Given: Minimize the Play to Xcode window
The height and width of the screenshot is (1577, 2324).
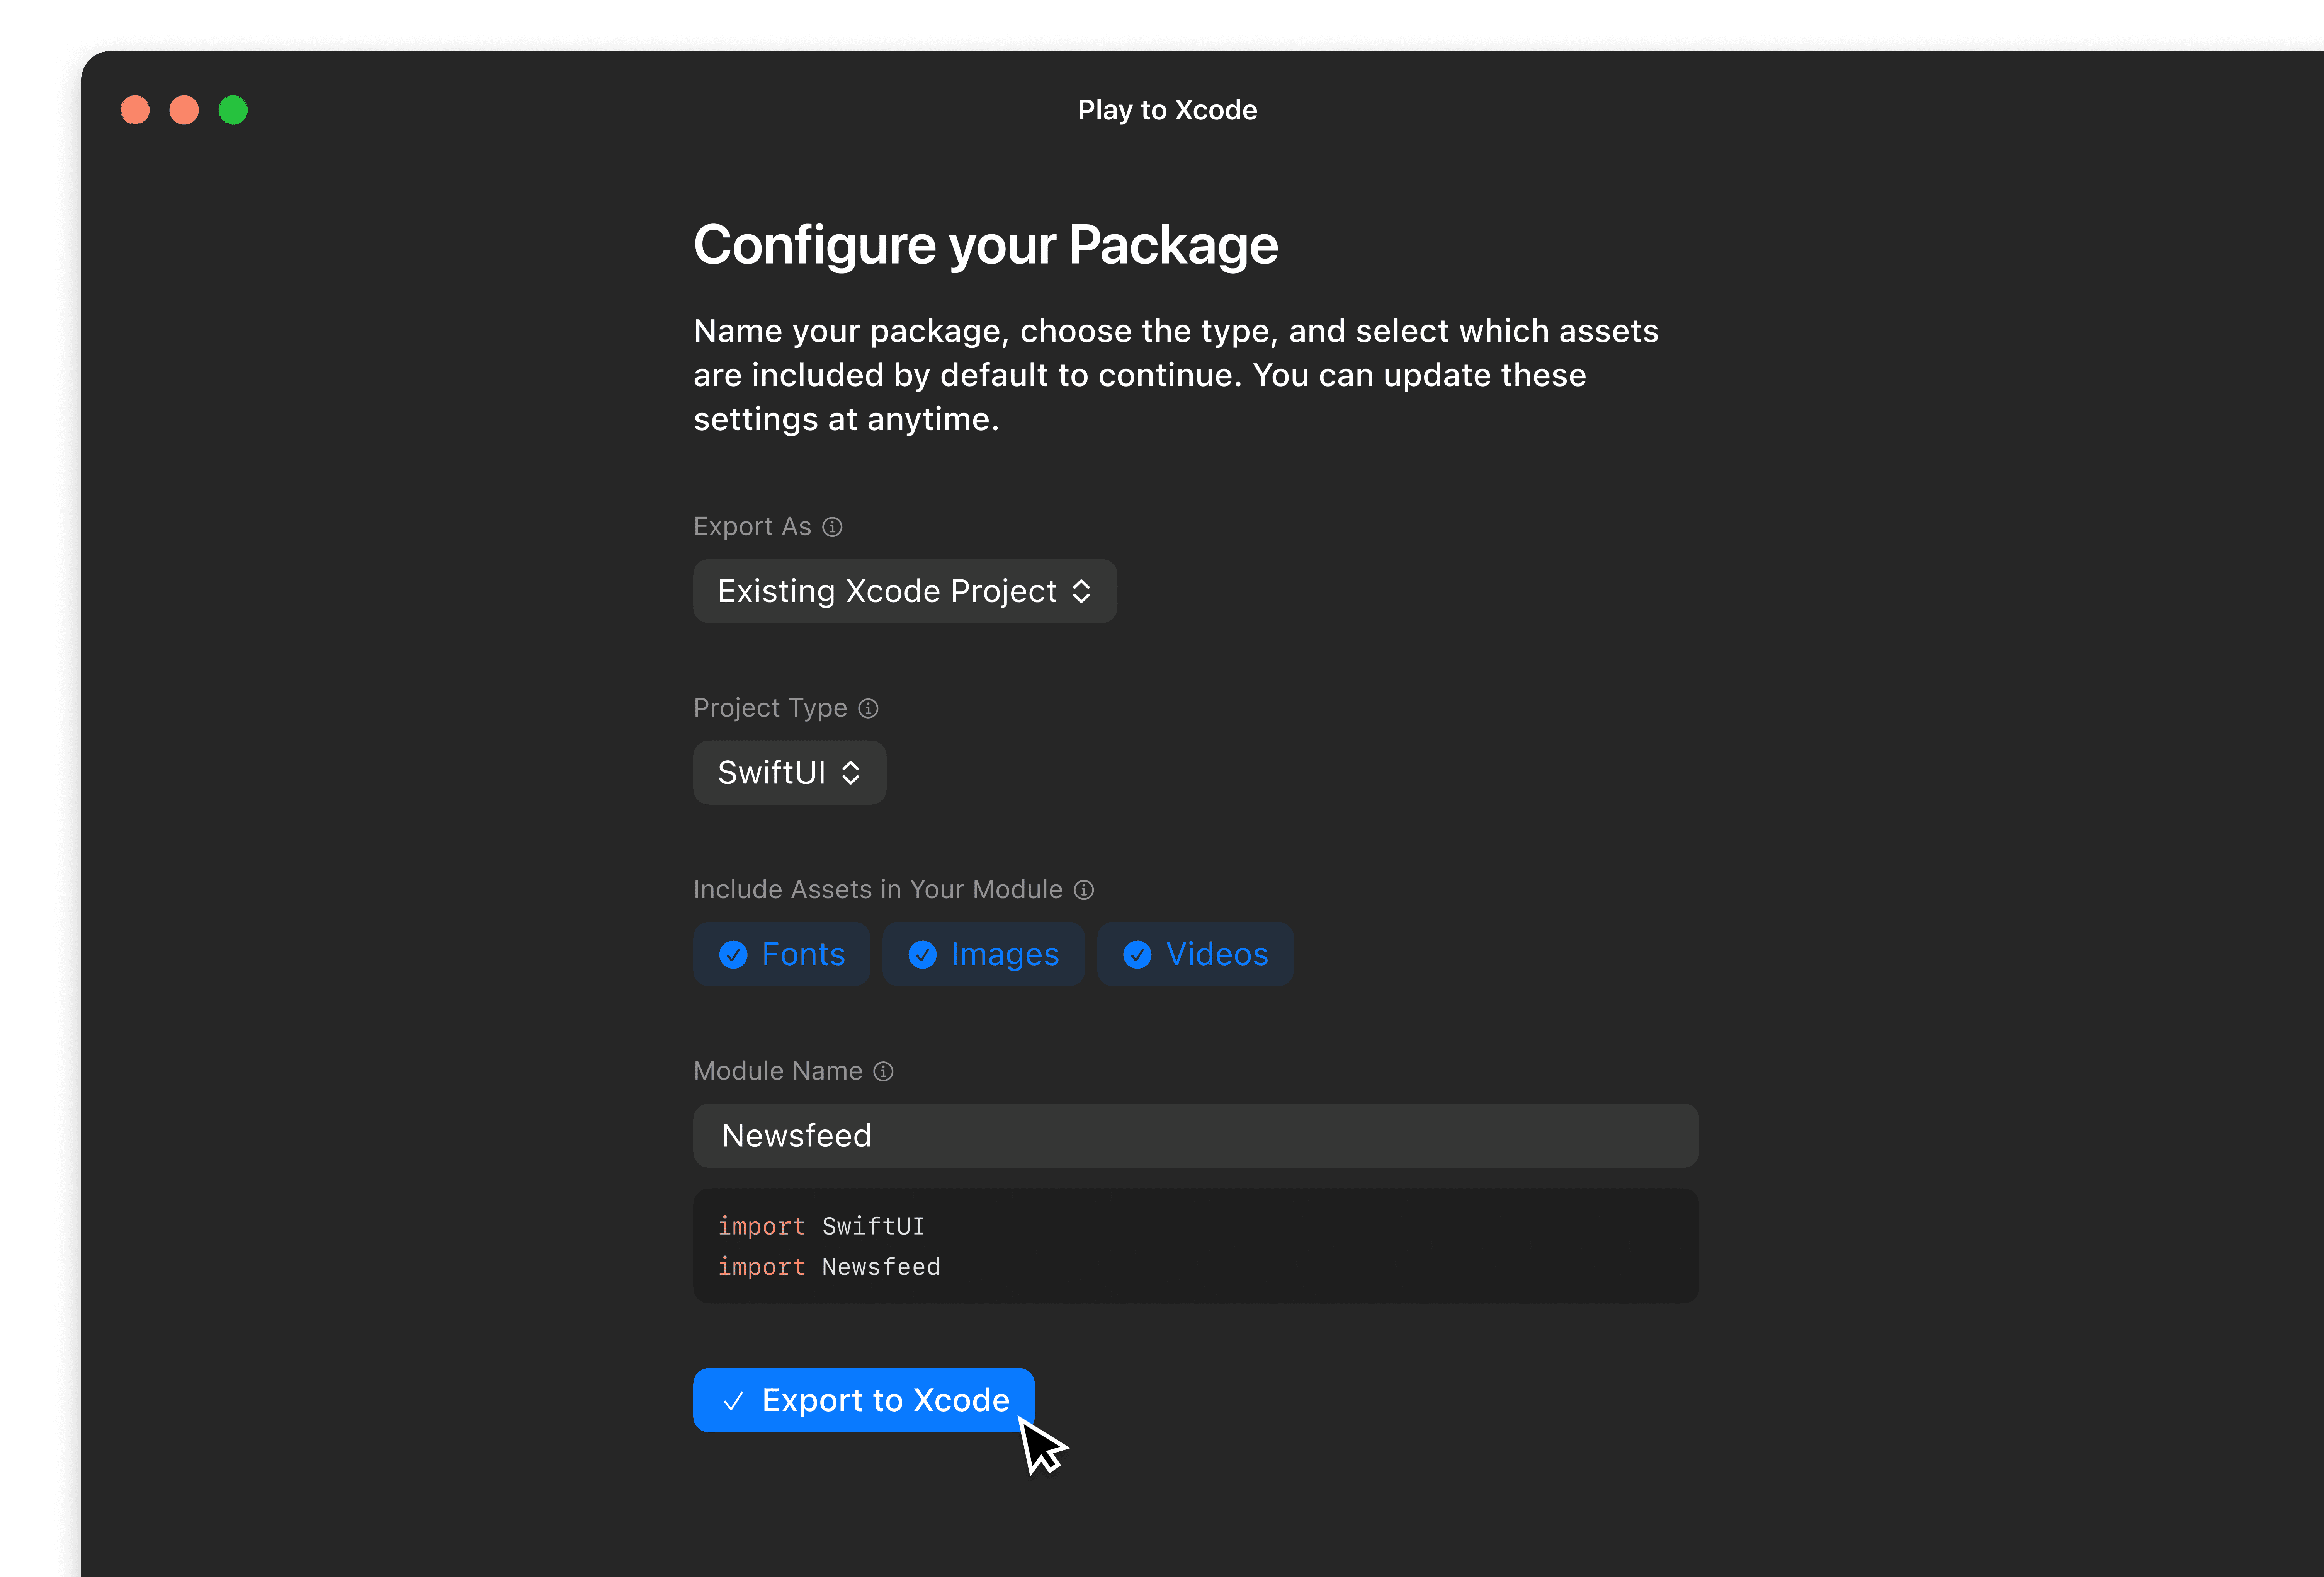Looking at the screenshot, I should 184,110.
